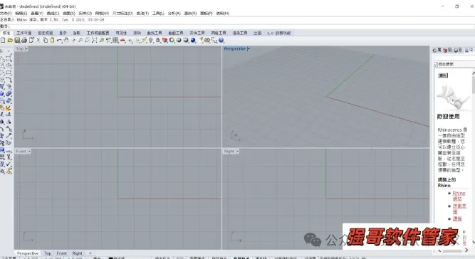Open the Top viewport title dropdown arrow

(26, 48)
